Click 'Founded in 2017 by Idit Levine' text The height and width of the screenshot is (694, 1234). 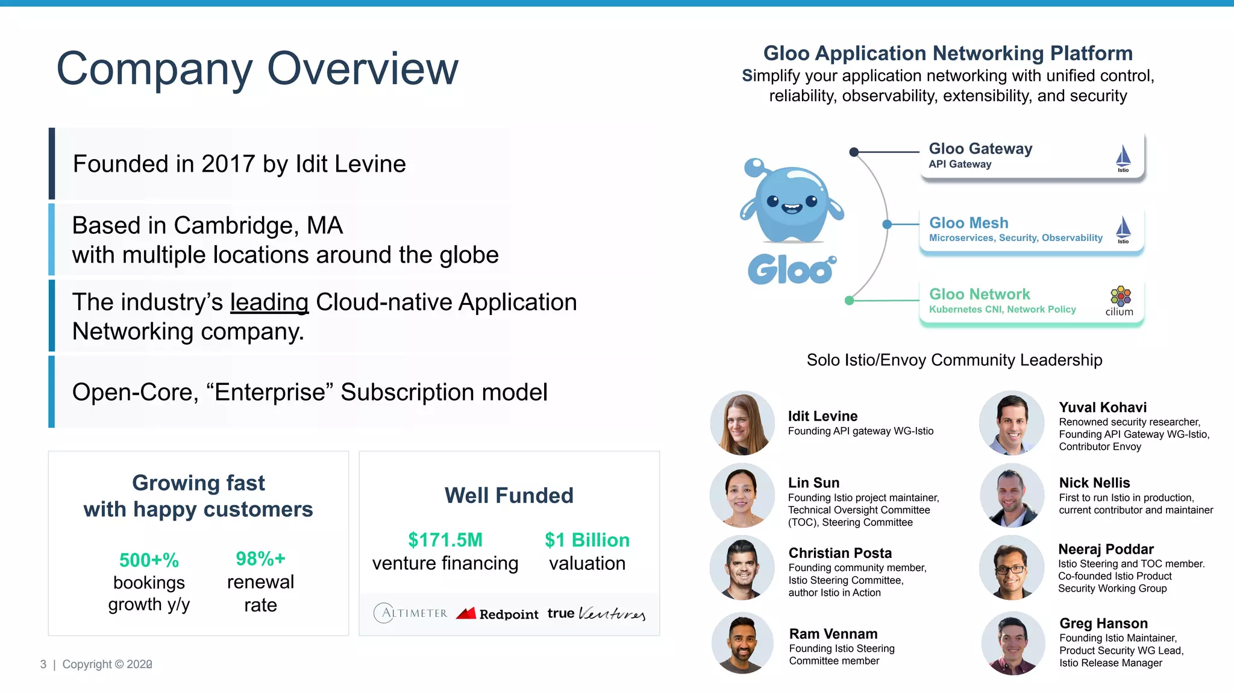click(x=239, y=164)
